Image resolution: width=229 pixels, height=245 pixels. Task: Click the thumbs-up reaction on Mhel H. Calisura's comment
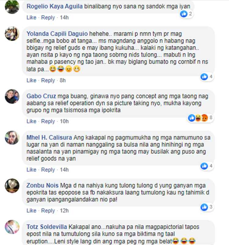(x=204, y=166)
